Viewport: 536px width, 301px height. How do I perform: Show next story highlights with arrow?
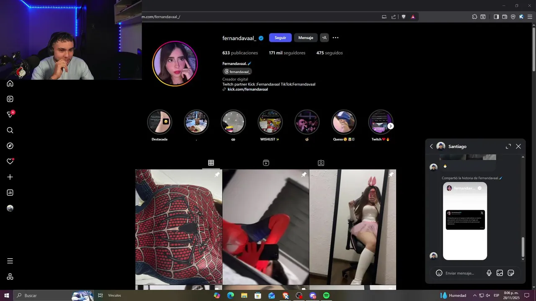pos(390,126)
